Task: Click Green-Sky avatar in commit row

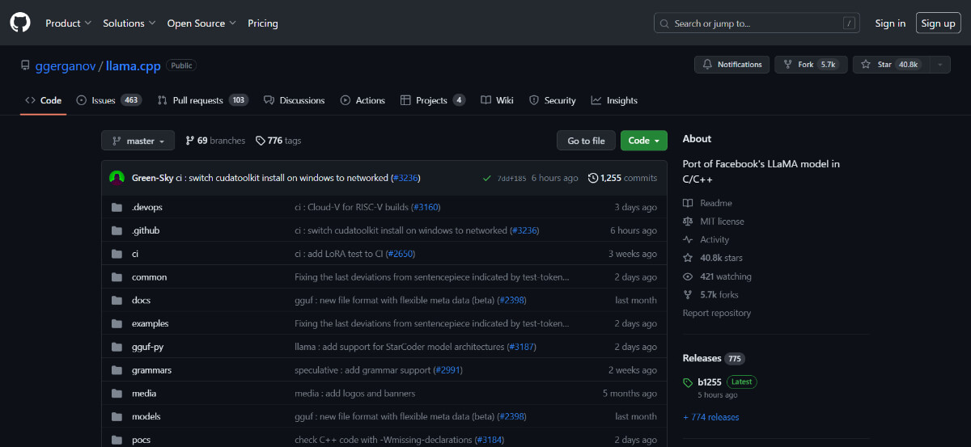Action: tap(117, 178)
